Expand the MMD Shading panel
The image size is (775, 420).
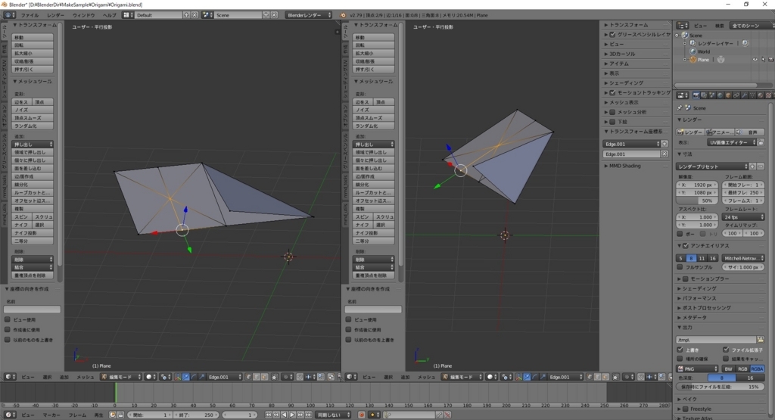(x=624, y=166)
